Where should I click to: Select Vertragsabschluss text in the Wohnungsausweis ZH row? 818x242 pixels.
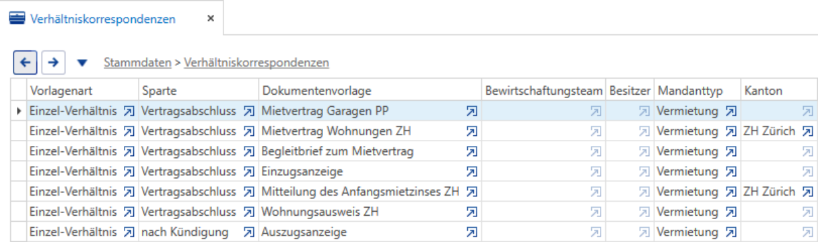click(x=189, y=212)
